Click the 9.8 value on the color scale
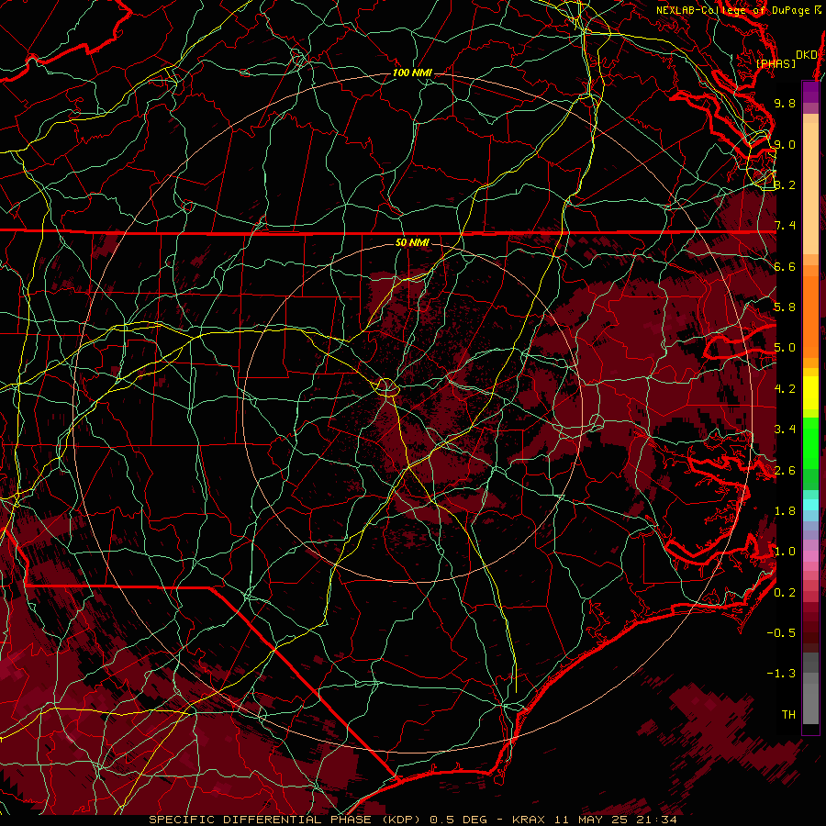Screen dimensions: 826x826 785,103
